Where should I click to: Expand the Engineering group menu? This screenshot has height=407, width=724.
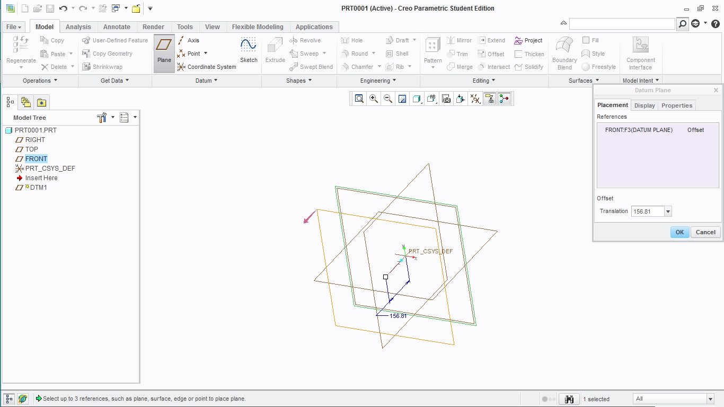378,81
